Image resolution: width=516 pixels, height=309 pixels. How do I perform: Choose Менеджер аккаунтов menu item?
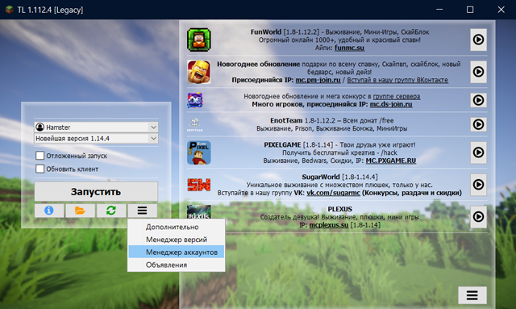click(177, 252)
